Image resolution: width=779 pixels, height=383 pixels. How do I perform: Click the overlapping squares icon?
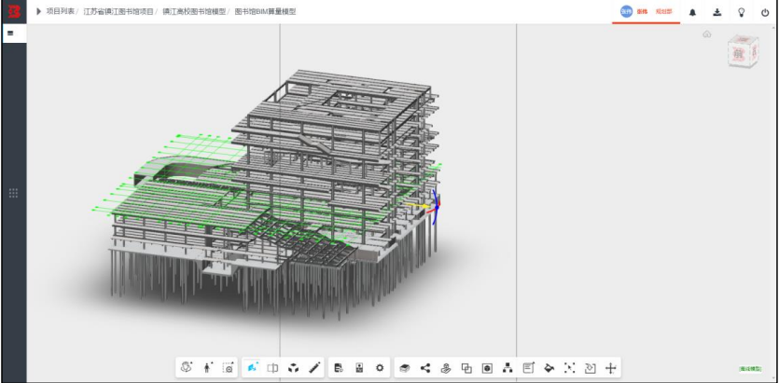(466, 368)
